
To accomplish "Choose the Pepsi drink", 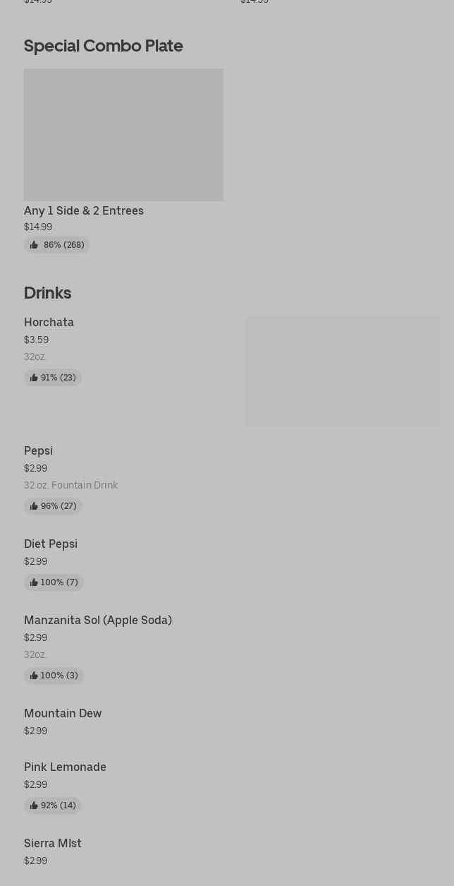I will point(38,451).
